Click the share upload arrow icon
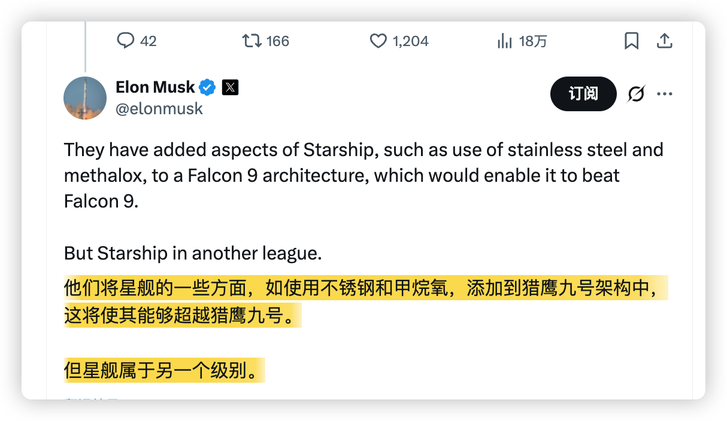The width and height of the screenshot is (727, 421). pos(664,41)
